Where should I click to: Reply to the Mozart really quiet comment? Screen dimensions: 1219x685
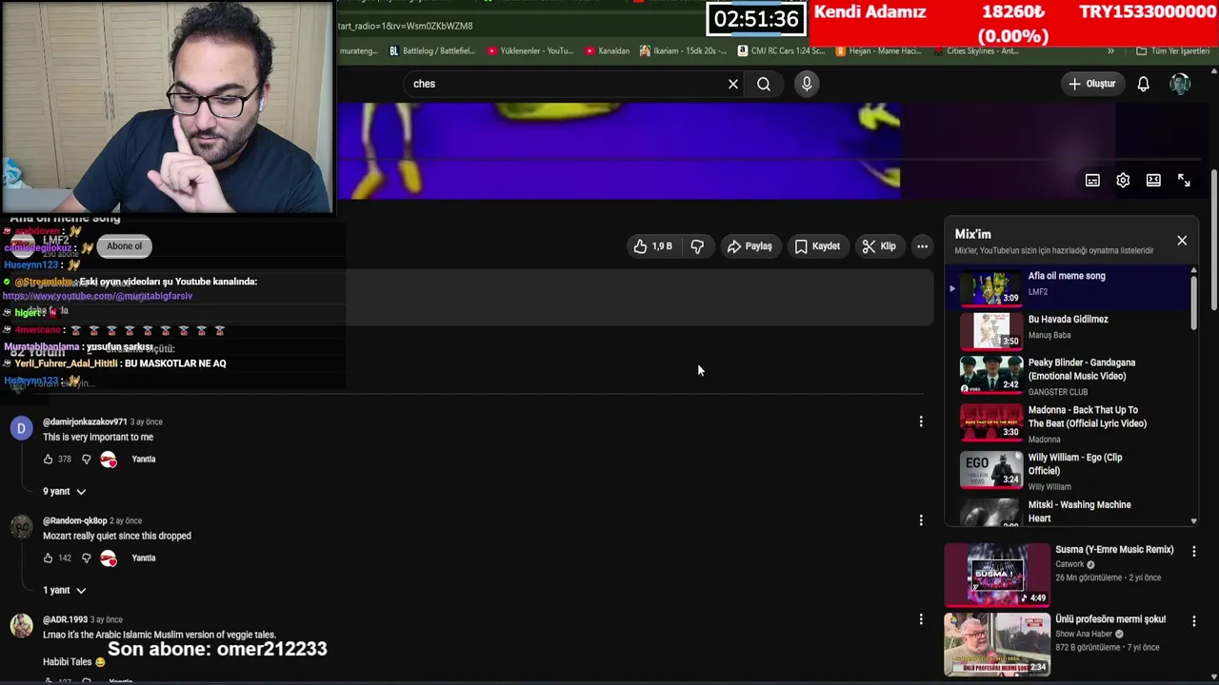144,558
